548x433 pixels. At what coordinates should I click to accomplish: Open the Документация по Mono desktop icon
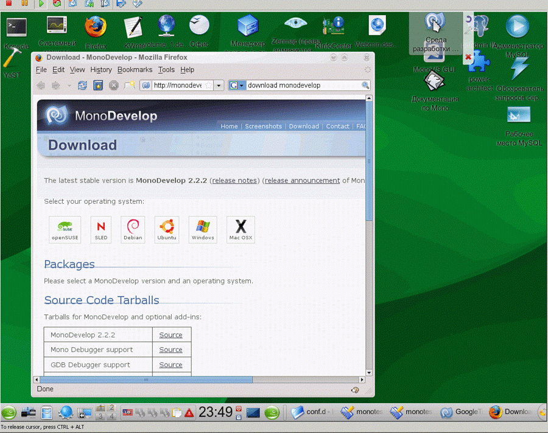pyautogui.click(x=434, y=81)
